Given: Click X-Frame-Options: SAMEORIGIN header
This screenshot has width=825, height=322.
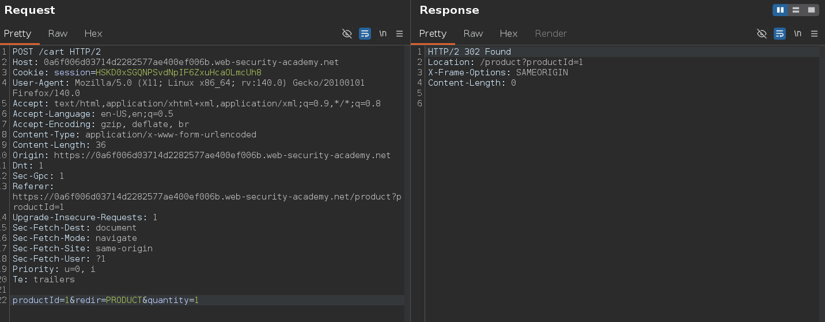Looking at the screenshot, I should [498, 72].
